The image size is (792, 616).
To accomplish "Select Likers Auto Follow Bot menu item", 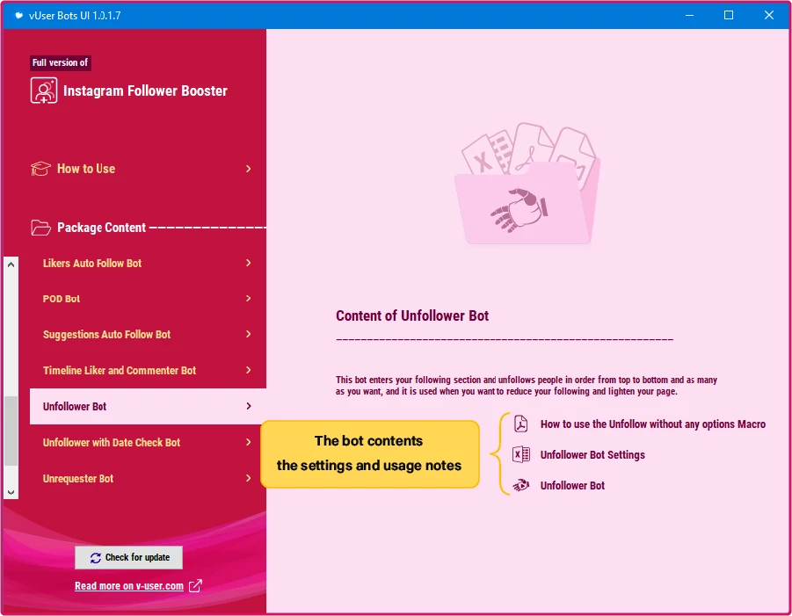I will click(x=148, y=263).
